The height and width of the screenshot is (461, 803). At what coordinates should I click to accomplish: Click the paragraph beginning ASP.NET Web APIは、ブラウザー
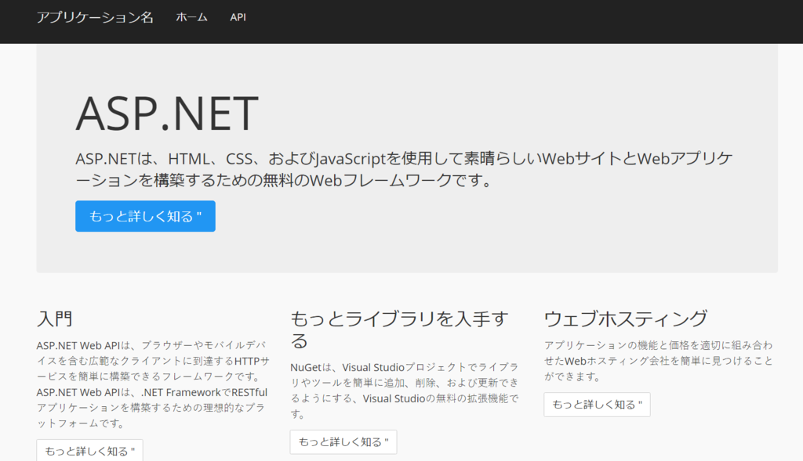(153, 384)
